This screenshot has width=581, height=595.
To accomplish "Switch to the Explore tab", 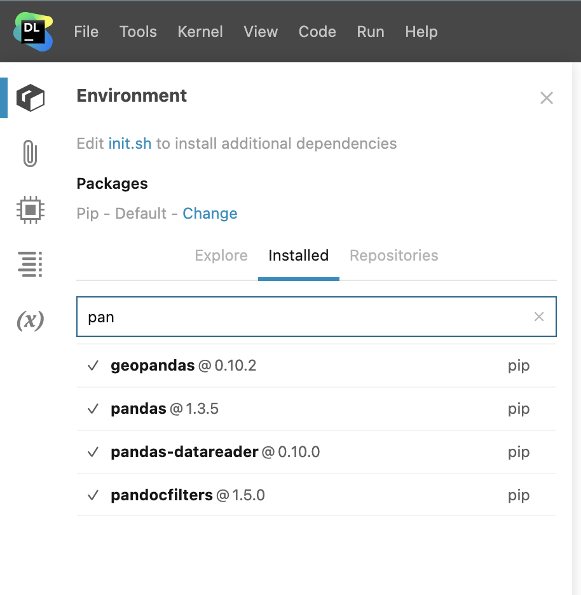I will click(221, 256).
